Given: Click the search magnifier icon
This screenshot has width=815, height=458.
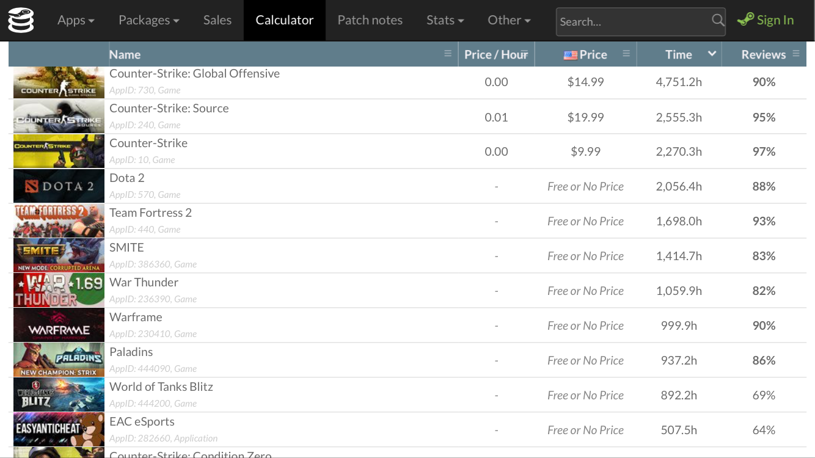Looking at the screenshot, I should pyautogui.click(x=718, y=21).
